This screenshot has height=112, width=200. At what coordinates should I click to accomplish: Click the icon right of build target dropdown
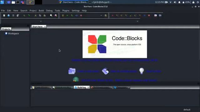click(106, 16)
